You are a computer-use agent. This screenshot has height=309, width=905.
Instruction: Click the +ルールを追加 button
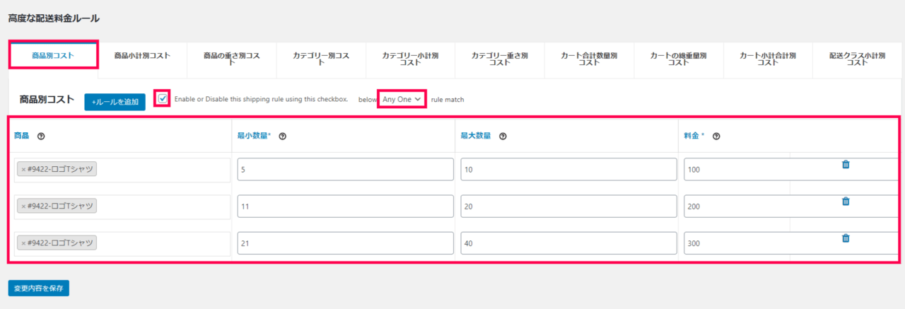[115, 102]
